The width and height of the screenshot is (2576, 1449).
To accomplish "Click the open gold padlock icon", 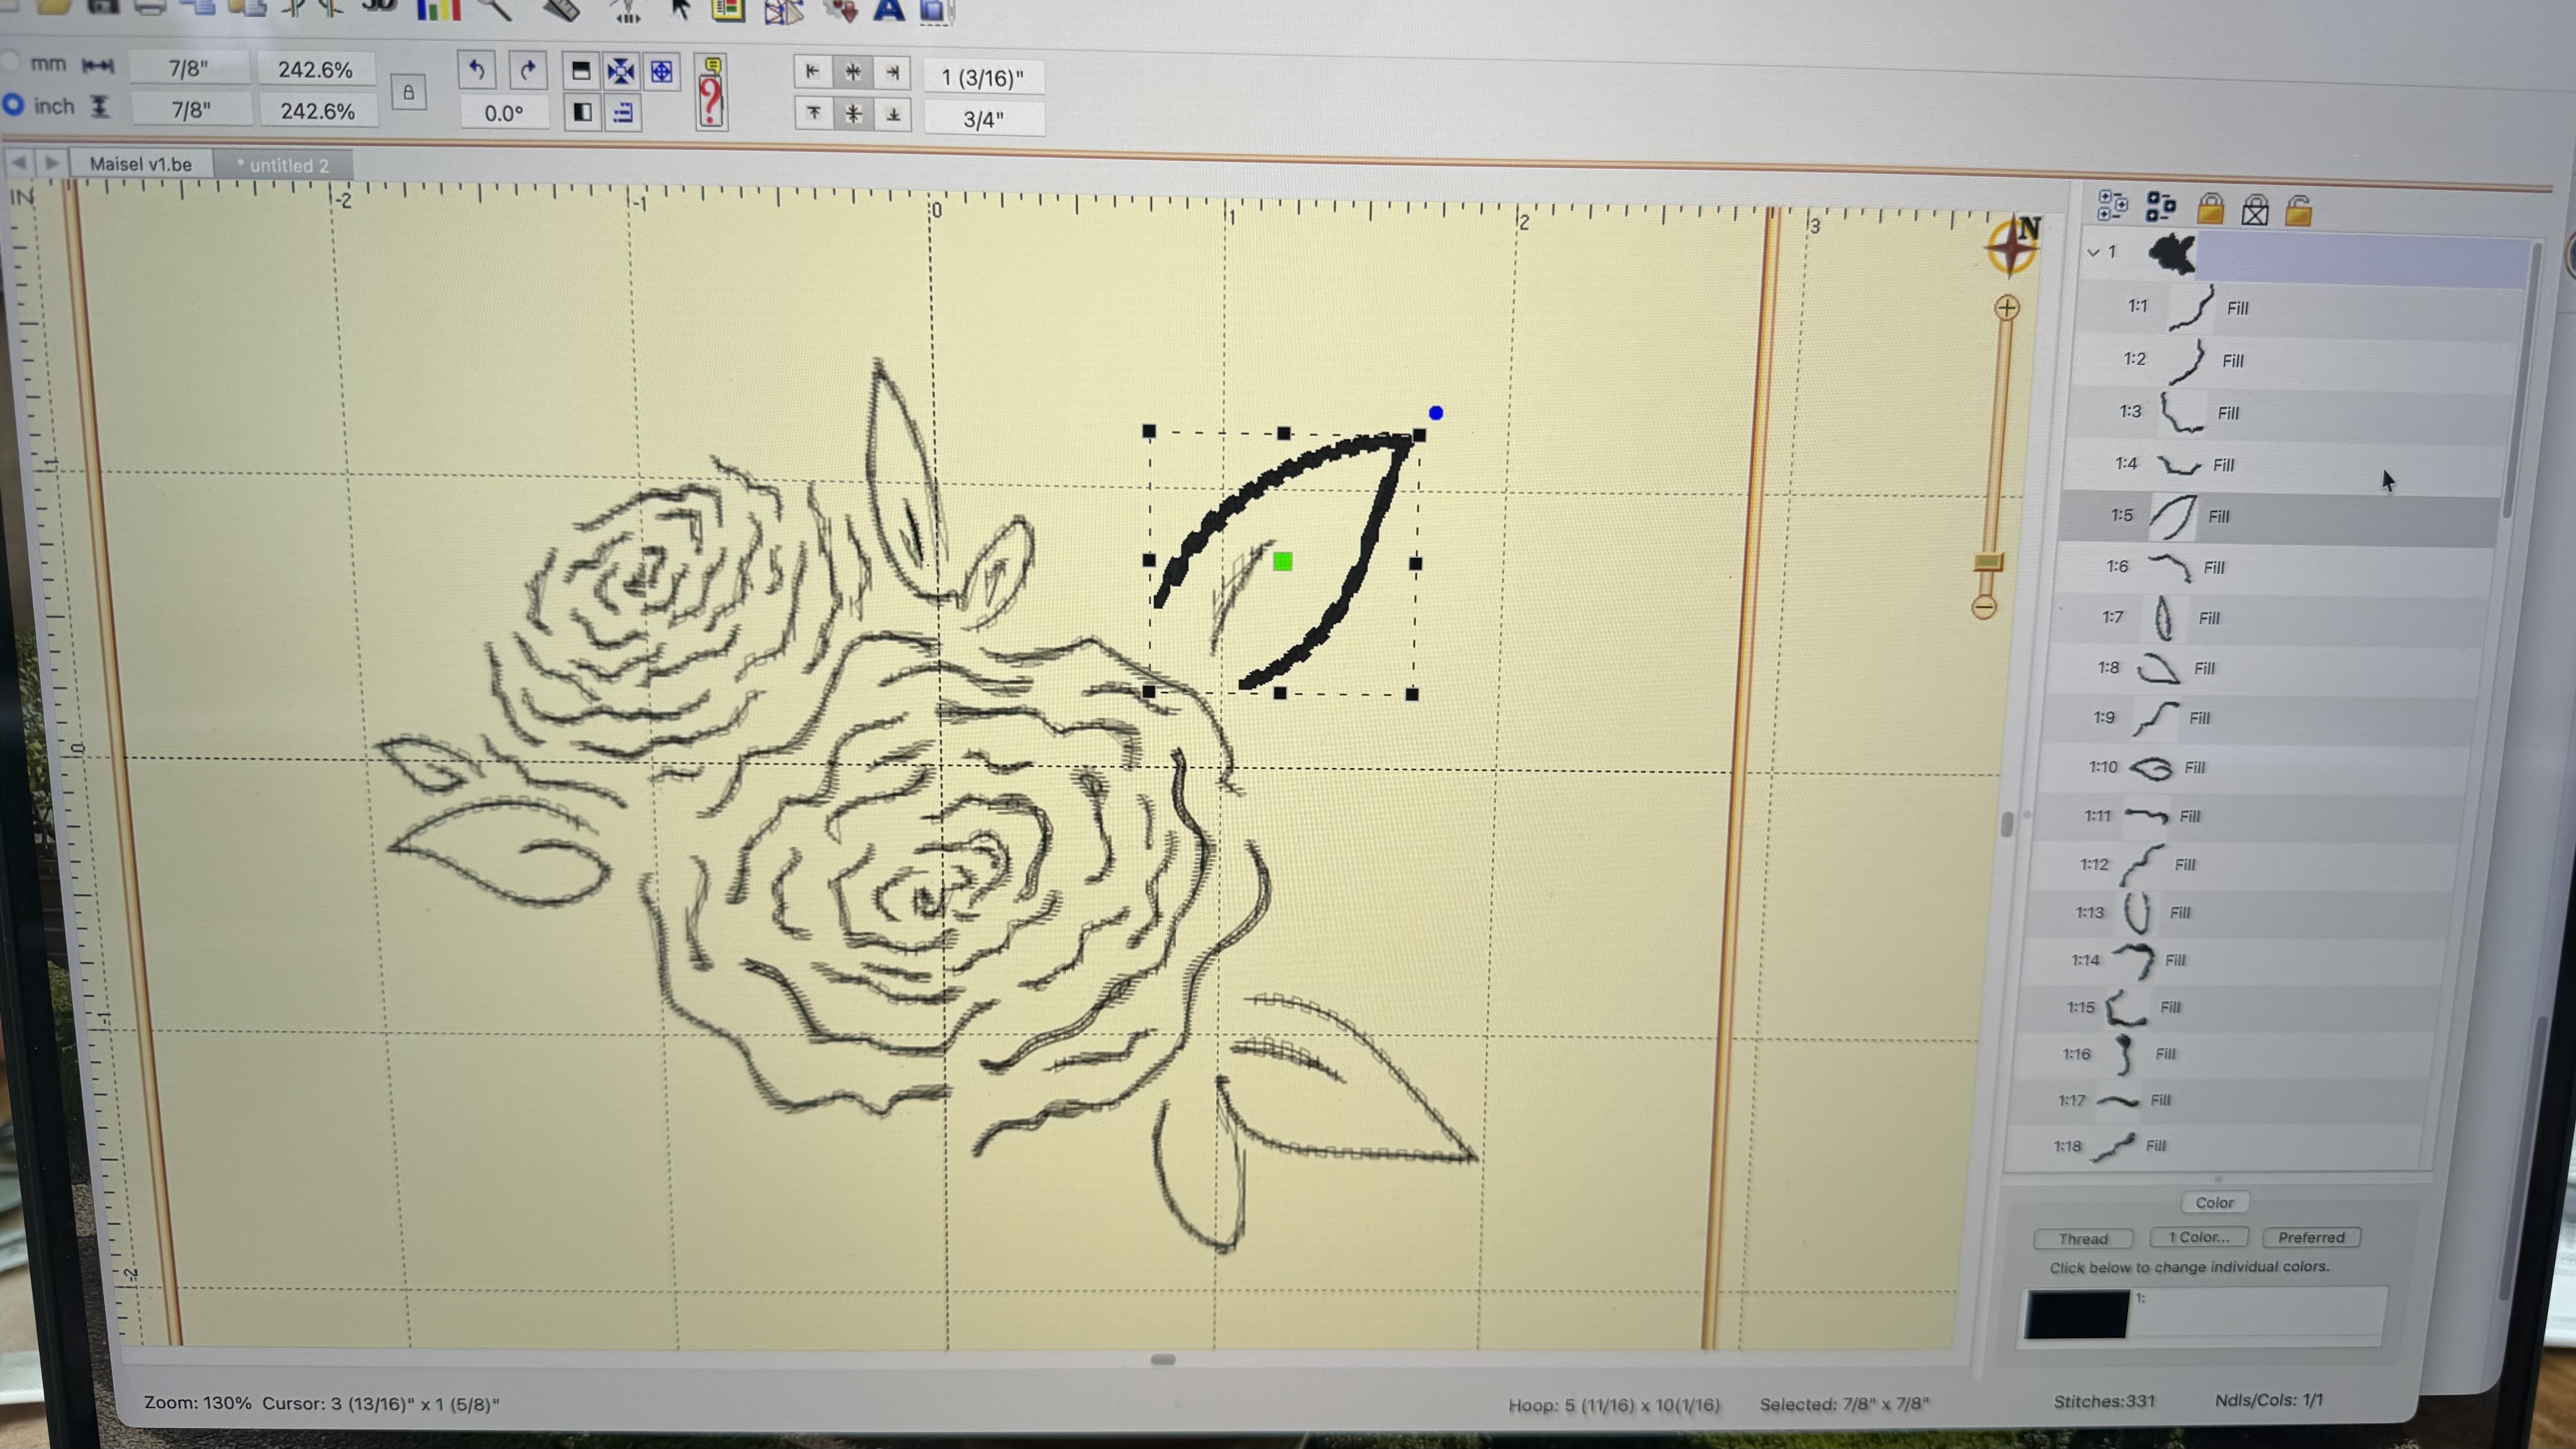I will click(x=2299, y=210).
